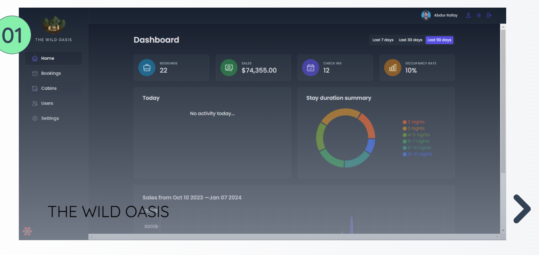This screenshot has width=539, height=255.
Task: Open the Home page from sidebar
Action: [47, 59]
